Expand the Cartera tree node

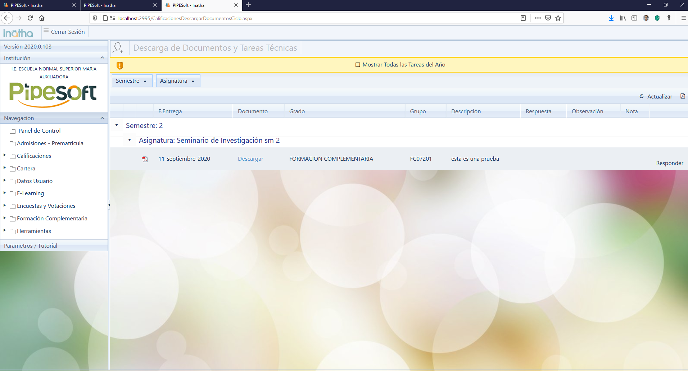[5, 168]
